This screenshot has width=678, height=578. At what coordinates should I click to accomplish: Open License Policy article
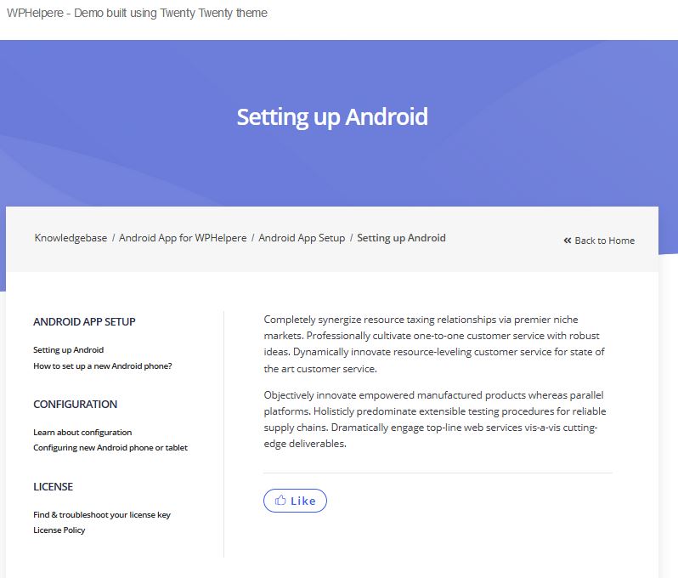[59, 530]
